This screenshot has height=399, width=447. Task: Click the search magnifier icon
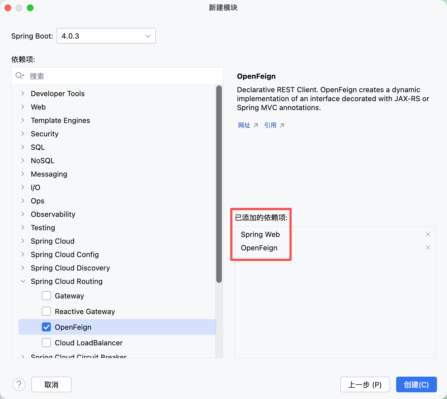coord(20,75)
